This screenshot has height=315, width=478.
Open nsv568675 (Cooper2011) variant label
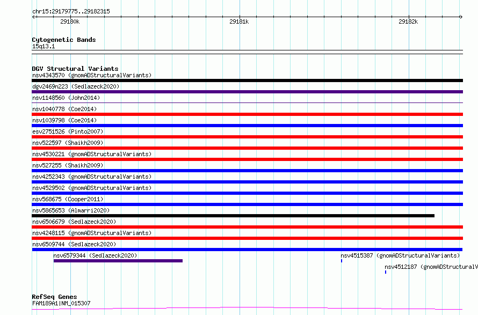[x=68, y=199]
